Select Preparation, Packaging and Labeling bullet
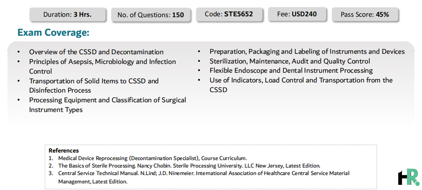 pyautogui.click(x=307, y=51)
